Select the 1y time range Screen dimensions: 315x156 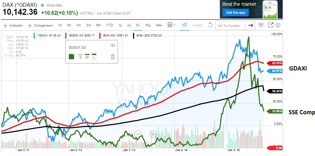(x=120, y=25)
